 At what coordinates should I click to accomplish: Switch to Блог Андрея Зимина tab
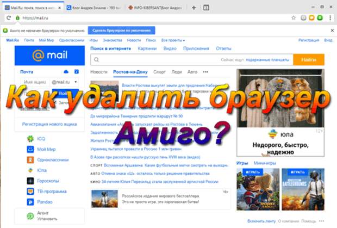point(93,8)
